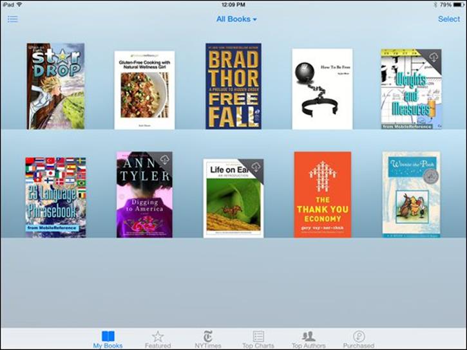467x350 pixels.
Task: Open Life on Earth book cover
Action: 233,198
